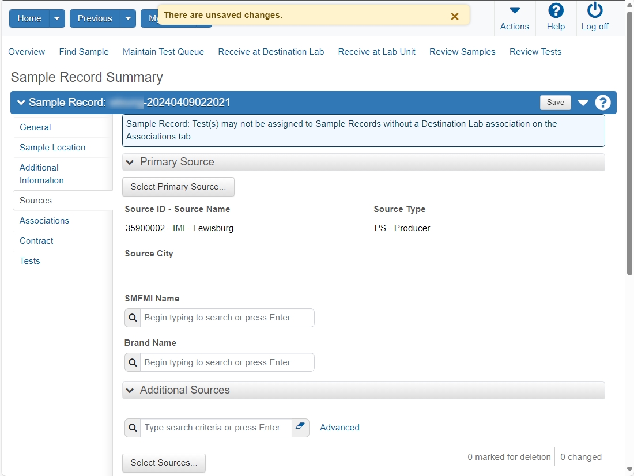Open the Previous button dropdown arrow

coord(128,18)
